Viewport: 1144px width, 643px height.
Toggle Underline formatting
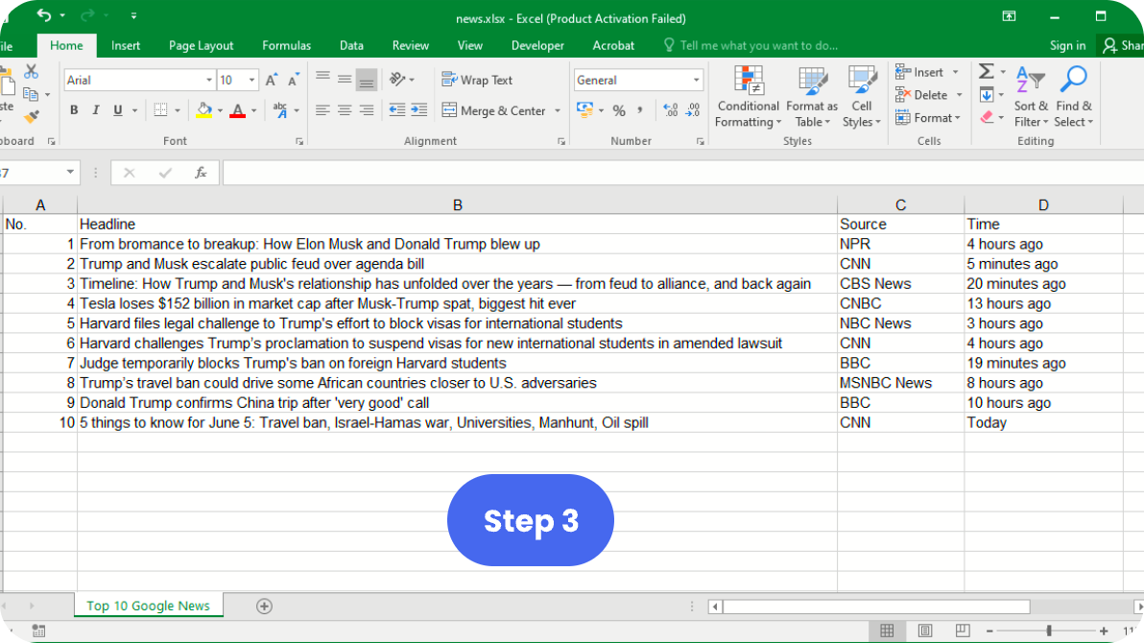tap(117, 110)
